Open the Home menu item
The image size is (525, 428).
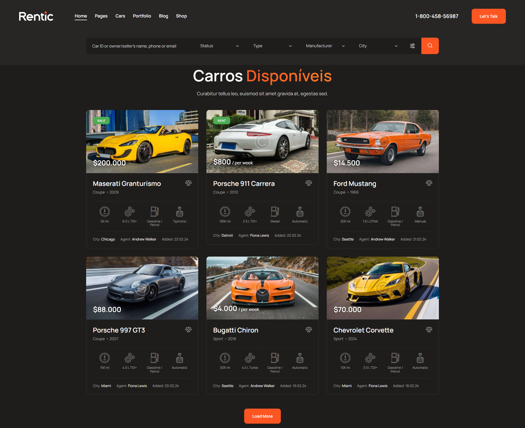click(x=81, y=16)
